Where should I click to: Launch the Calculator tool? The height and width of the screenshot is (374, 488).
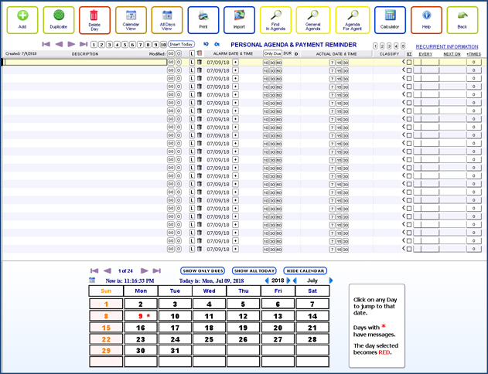click(390, 16)
